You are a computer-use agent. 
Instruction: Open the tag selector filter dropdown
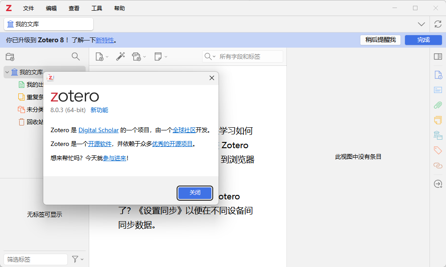[x=78, y=259]
